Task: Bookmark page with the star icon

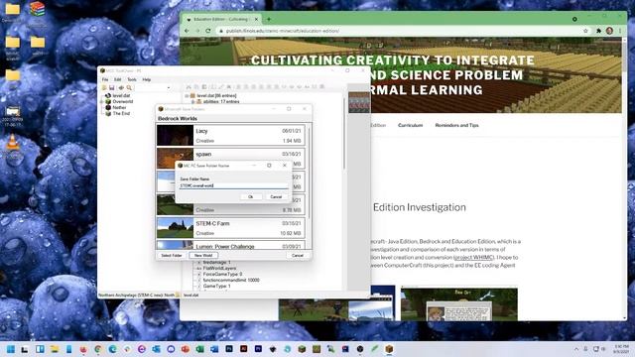Action: pos(585,31)
